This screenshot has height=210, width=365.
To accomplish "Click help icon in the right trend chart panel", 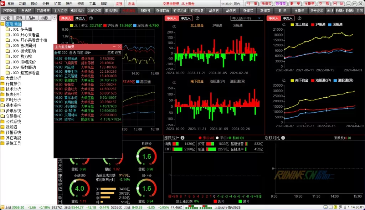I will tap(299, 18).
